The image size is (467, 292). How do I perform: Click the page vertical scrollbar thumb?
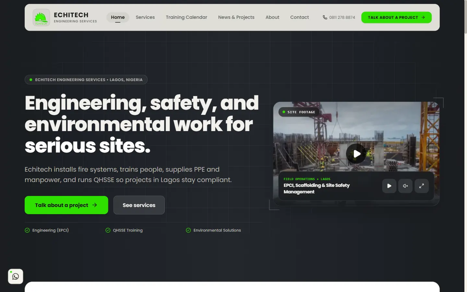pyautogui.click(x=465, y=17)
